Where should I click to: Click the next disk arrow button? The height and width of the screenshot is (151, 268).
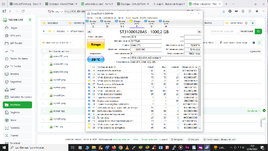pos(199,31)
